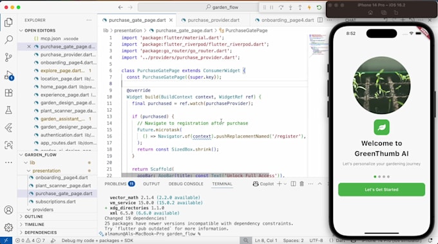Click errors and warnings status indicator
Viewport: 438px width, 244px height.
(x=30, y=240)
